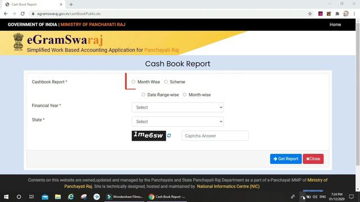This screenshot has width=360, height=202.
Task: Click the brown extension icon in toolbar
Action: [x=328, y=13]
